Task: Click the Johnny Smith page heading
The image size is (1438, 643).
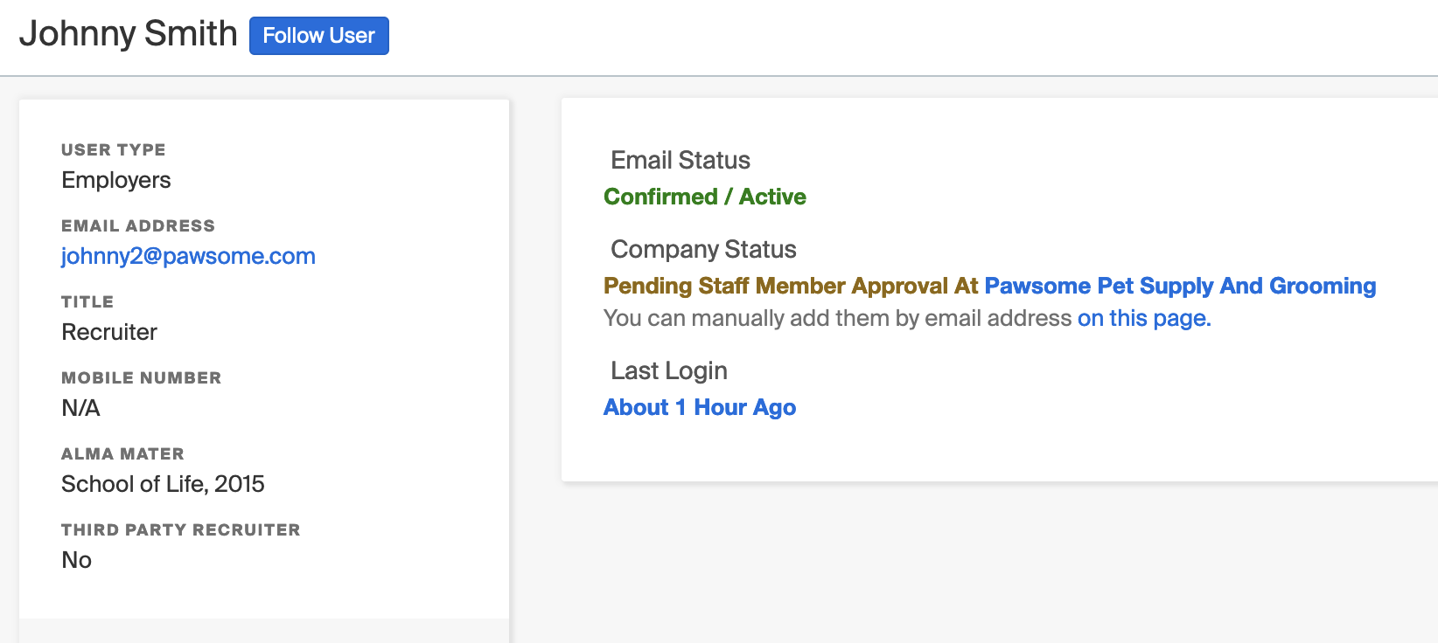Action: [129, 34]
